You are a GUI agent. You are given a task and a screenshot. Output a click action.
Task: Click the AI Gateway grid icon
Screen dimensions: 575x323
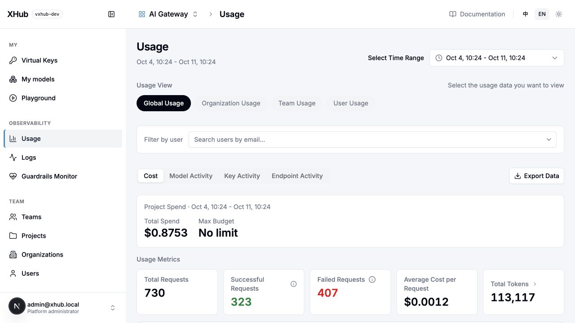142,14
